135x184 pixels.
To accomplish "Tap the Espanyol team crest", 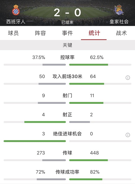I will (16, 10).
